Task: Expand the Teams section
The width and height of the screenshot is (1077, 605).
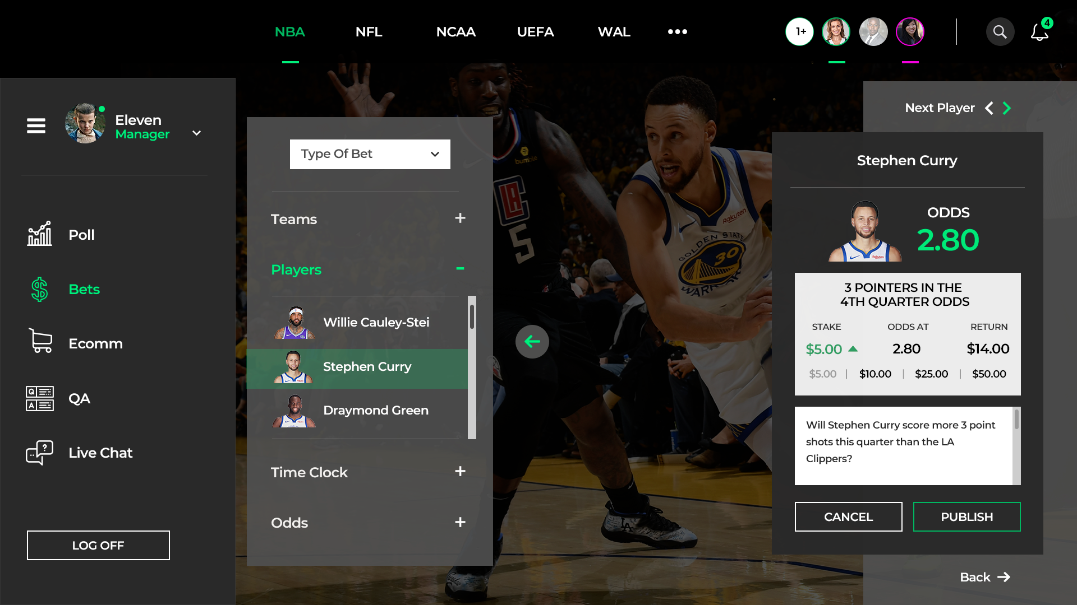Action: (460, 218)
